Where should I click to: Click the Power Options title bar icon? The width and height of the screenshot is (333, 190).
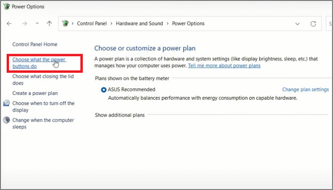(5, 7)
